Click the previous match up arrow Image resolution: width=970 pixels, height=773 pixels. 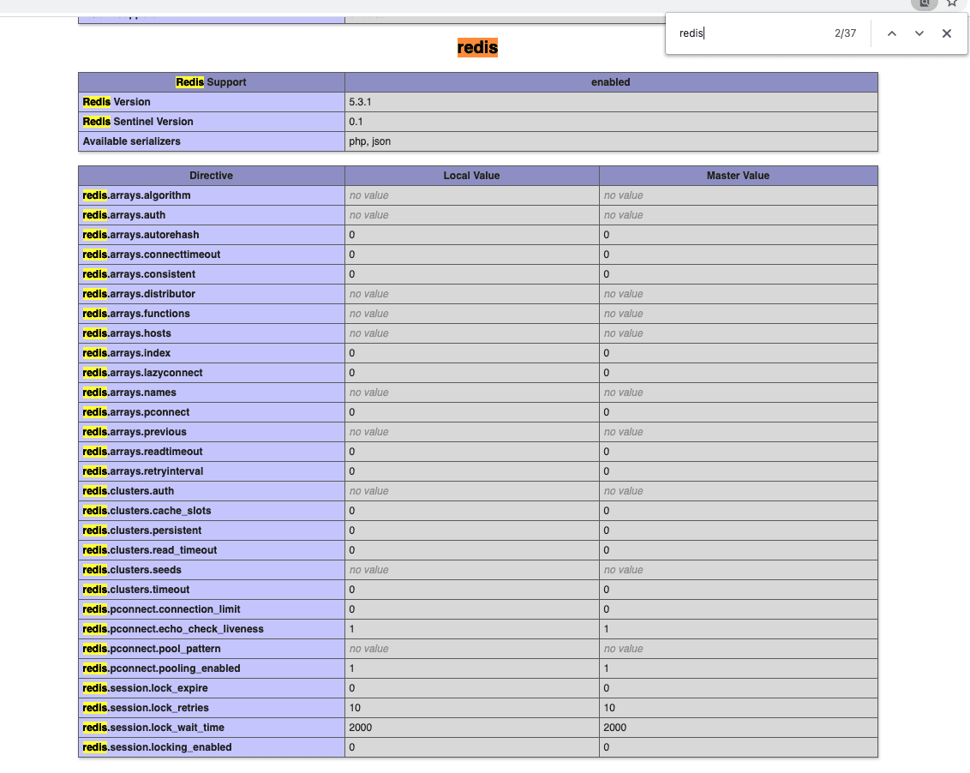(892, 33)
